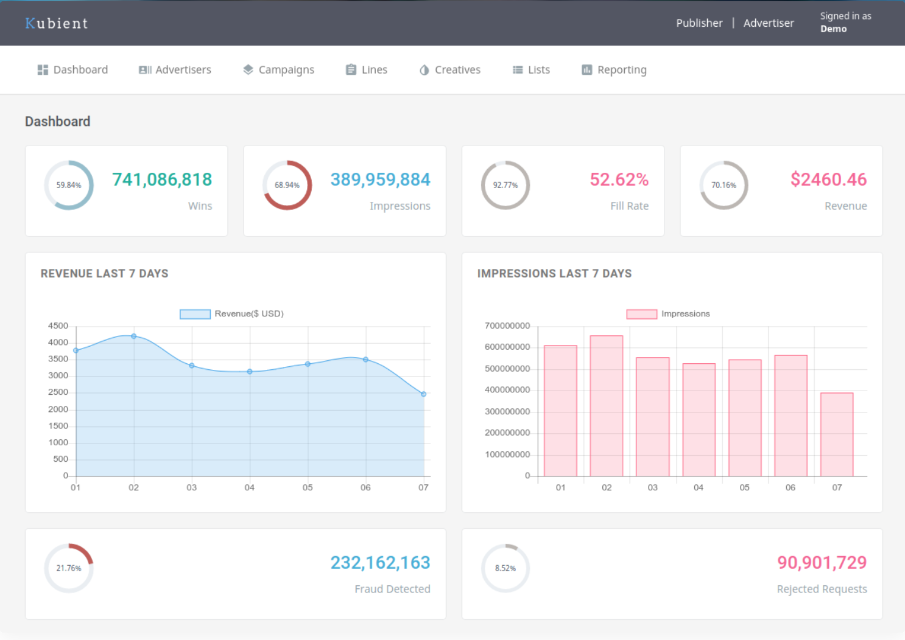Click the Rejected Requests label
The image size is (905, 640).
pyautogui.click(x=822, y=589)
